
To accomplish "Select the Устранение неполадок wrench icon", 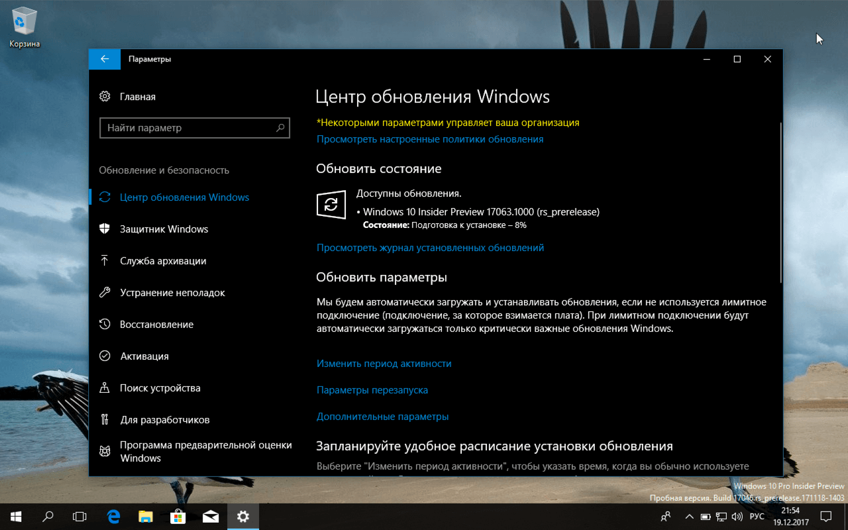I will tap(105, 292).
